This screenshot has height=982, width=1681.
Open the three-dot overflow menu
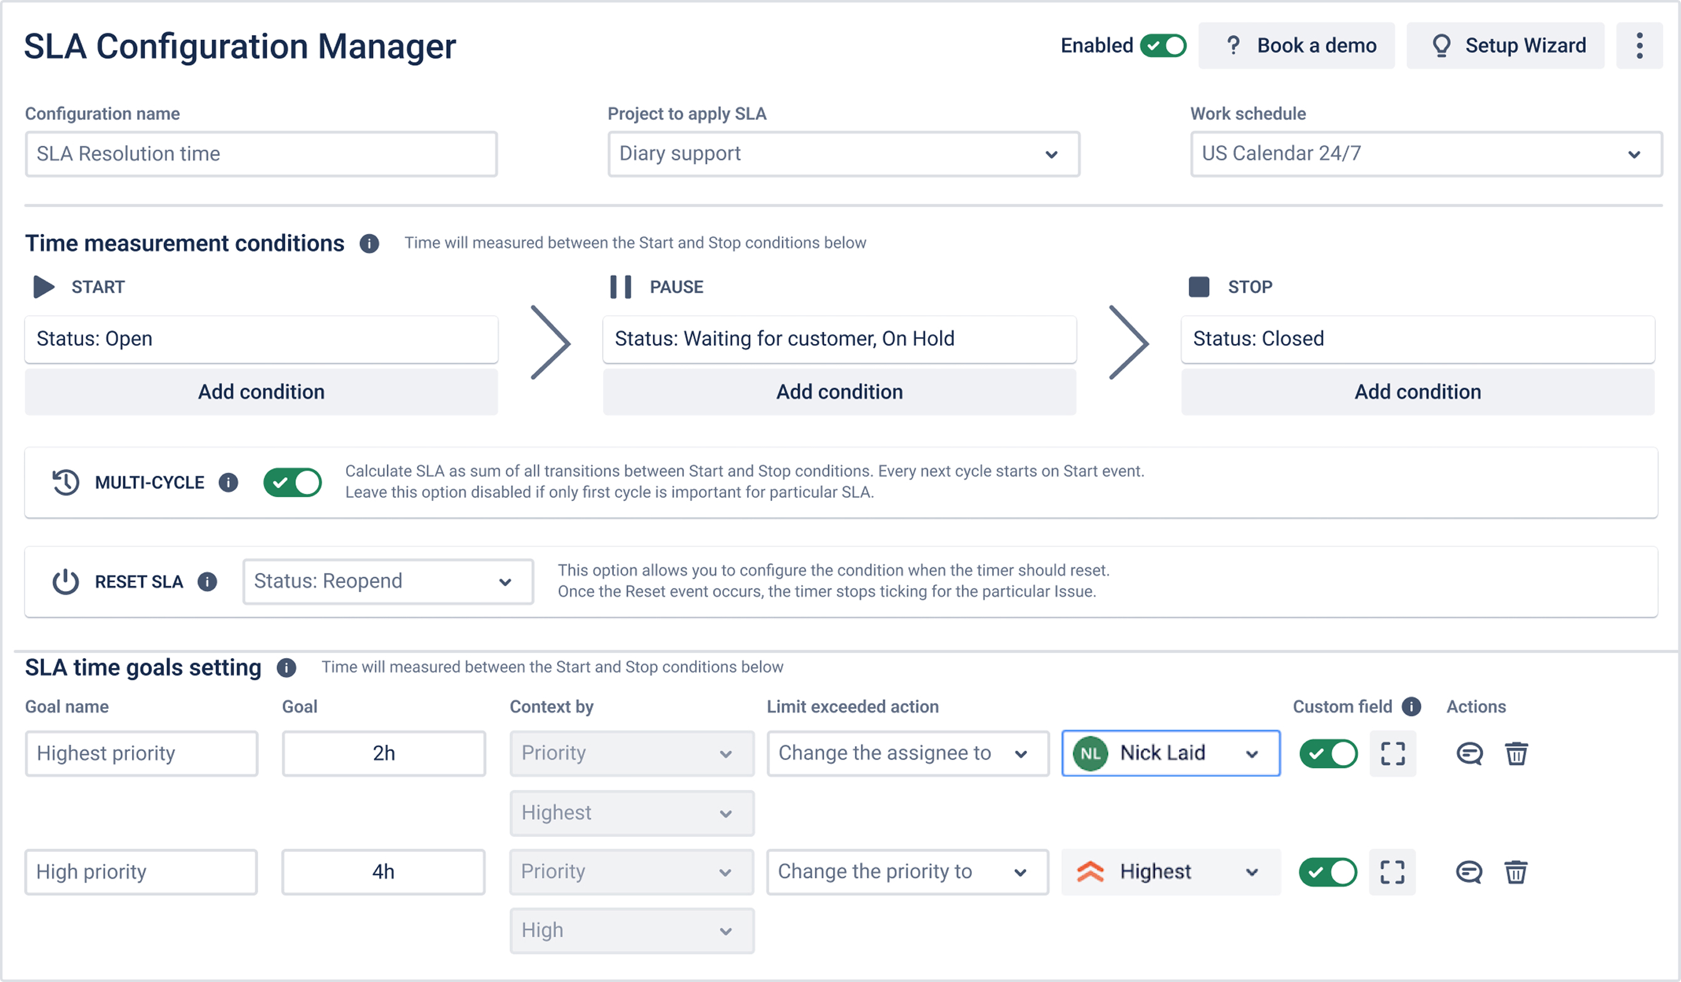[x=1640, y=45]
